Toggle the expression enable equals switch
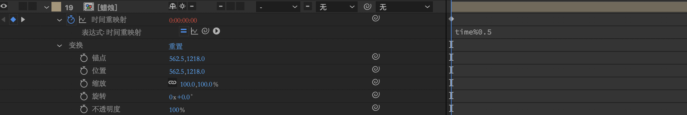This screenshot has width=687, height=115. 183,31
